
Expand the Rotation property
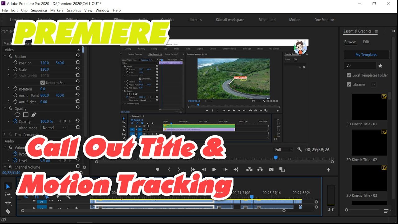pos(9,89)
